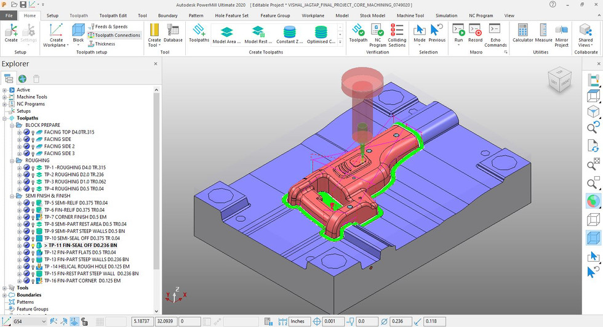The image size is (603, 327).
Task: Open the help question mark button
Action: (x=553, y=4)
